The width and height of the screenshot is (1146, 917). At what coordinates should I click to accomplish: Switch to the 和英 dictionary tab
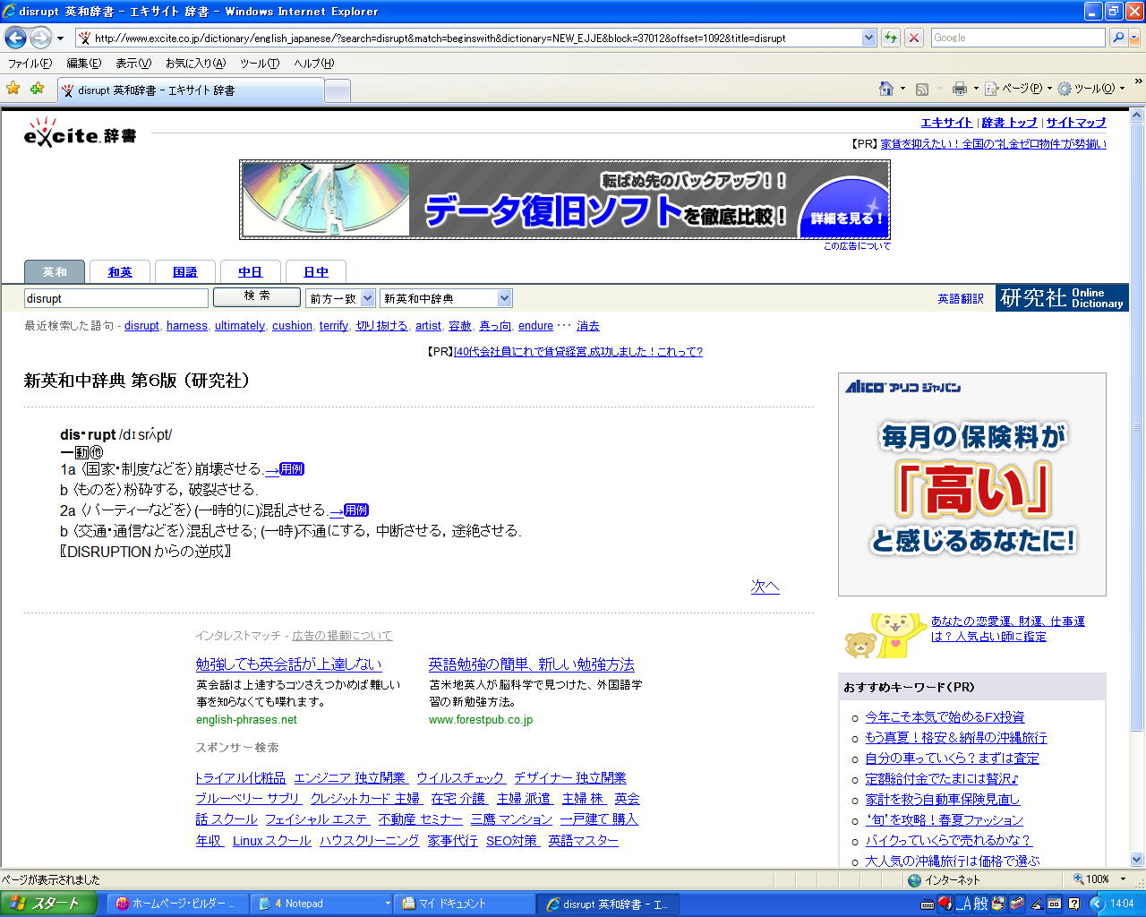(x=120, y=272)
